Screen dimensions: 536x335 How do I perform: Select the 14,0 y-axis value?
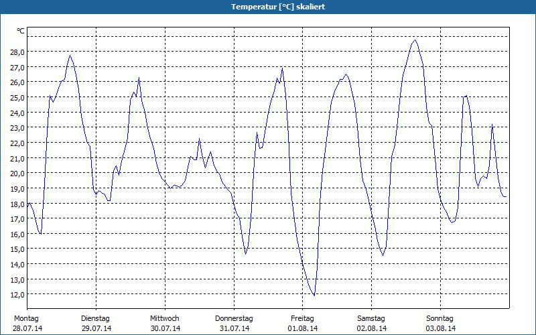coord(17,264)
